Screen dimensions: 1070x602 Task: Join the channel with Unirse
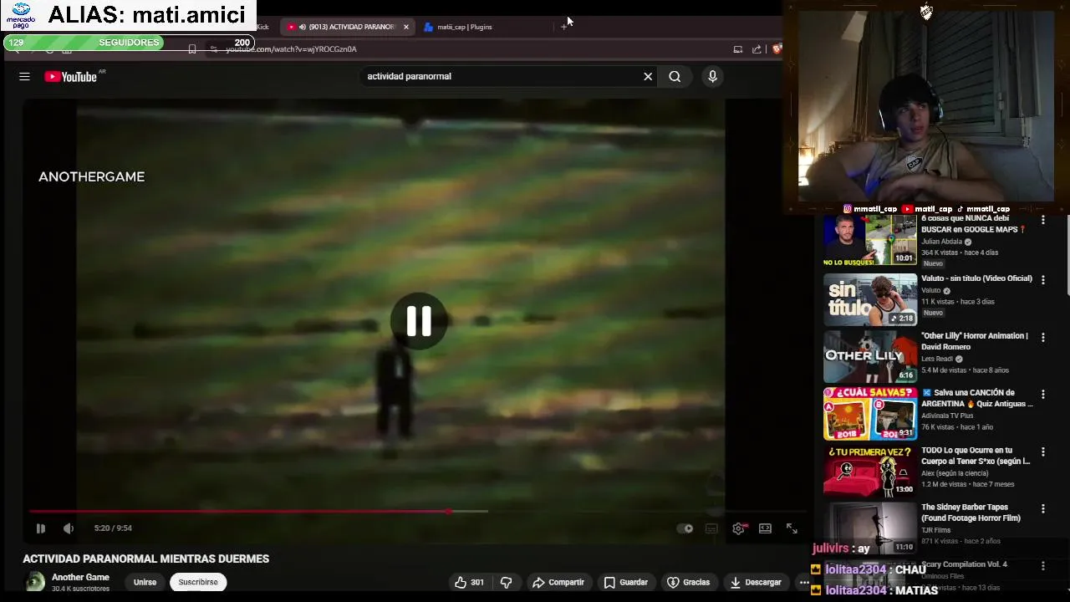tap(145, 582)
